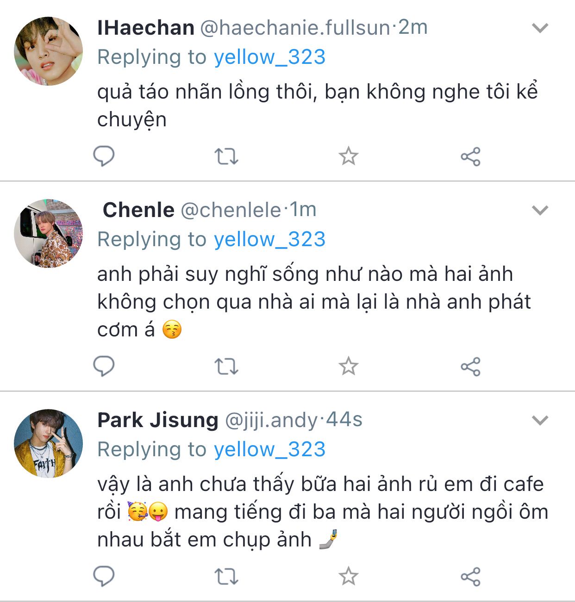
Task: Open yellow_323 link in IHaechan's reply
Action: [269, 57]
